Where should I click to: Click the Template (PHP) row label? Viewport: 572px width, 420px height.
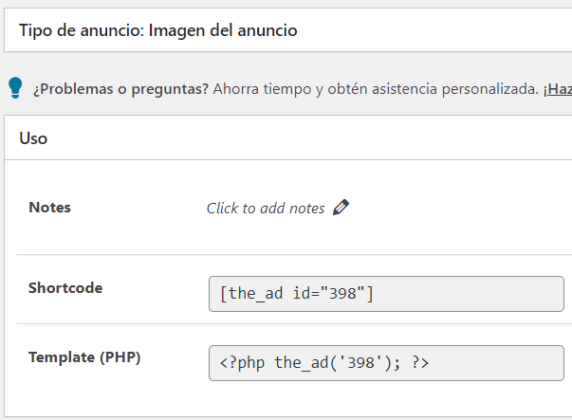(84, 357)
